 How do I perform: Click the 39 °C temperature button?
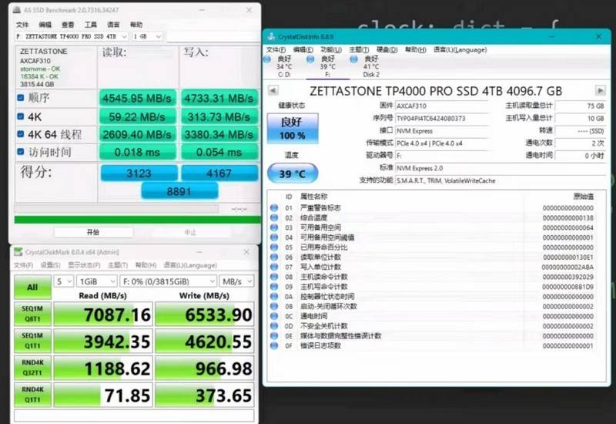tap(293, 173)
